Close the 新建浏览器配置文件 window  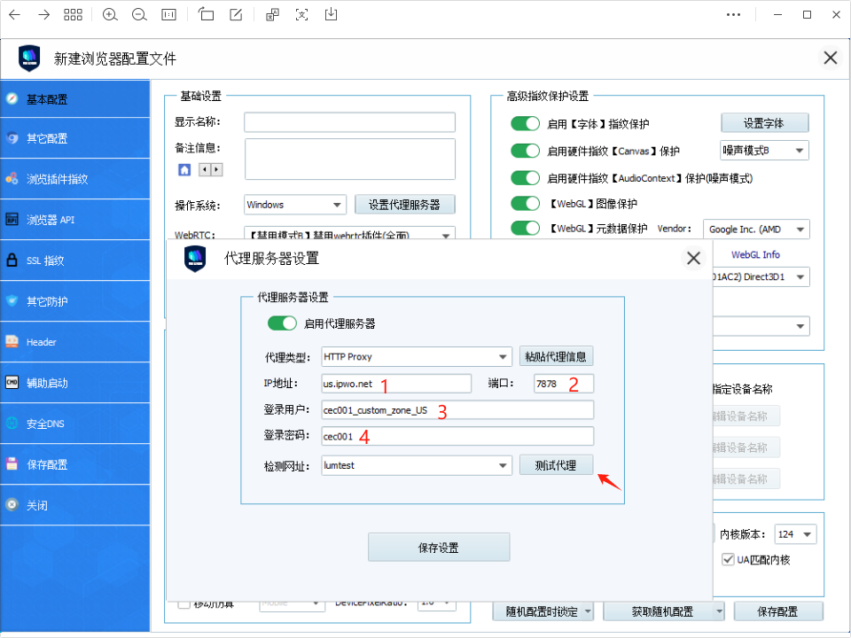pyautogui.click(x=831, y=58)
